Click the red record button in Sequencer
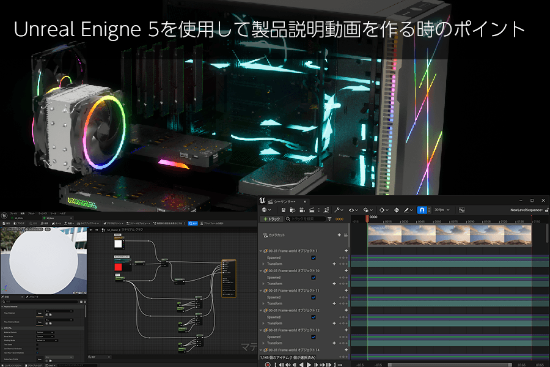 pos(268,364)
